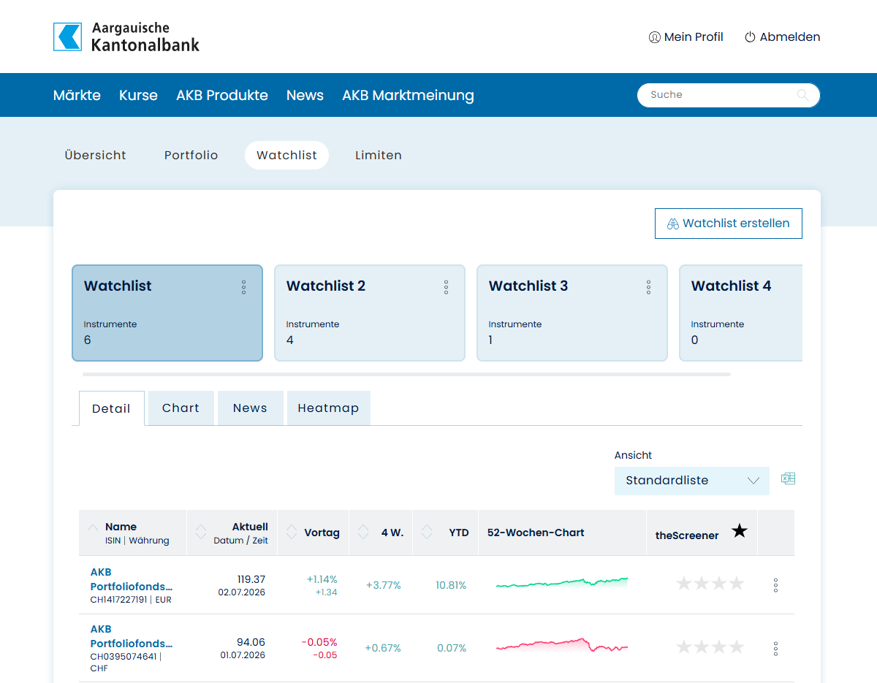This screenshot has height=683, width=877.
Task: Switch to the Portfolio tab
Action: (191, 155)
